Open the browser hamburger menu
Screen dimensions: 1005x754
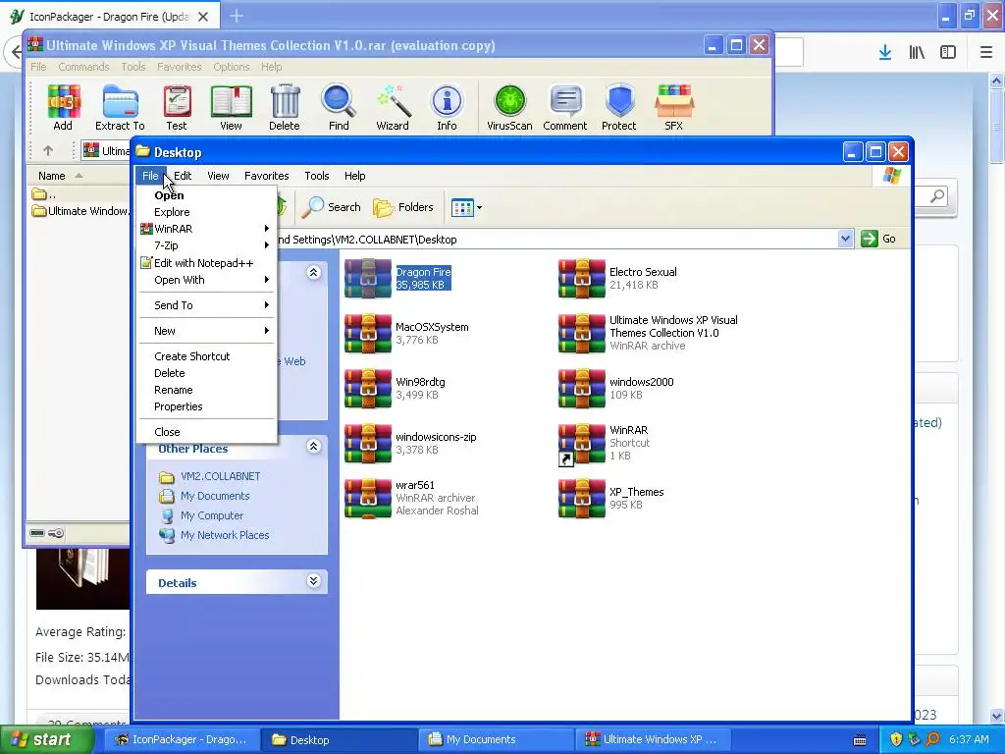[986, 53]
